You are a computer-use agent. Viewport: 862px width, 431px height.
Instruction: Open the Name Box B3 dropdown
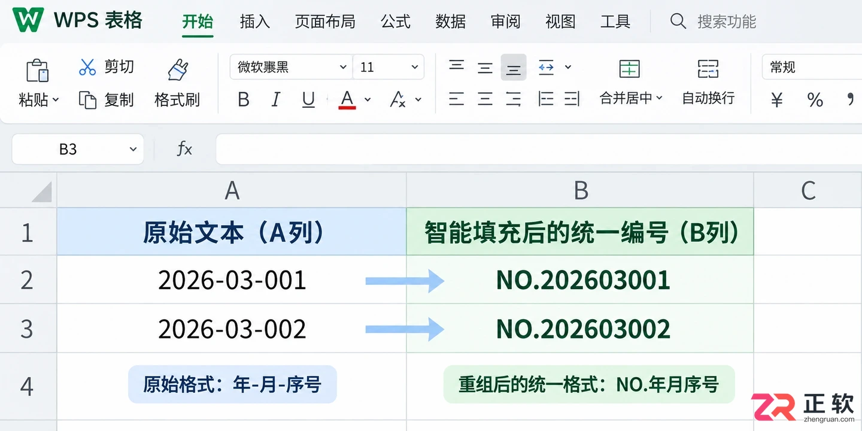133,149
